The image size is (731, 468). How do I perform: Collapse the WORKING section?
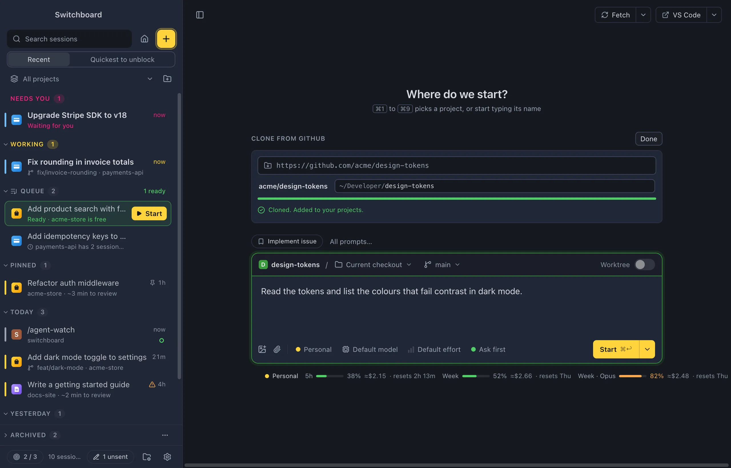5,144
